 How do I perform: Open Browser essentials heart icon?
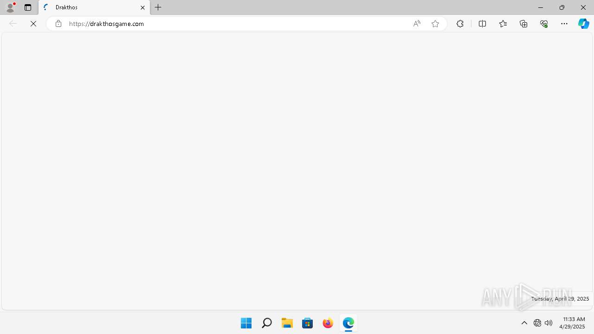pos(544,24)
